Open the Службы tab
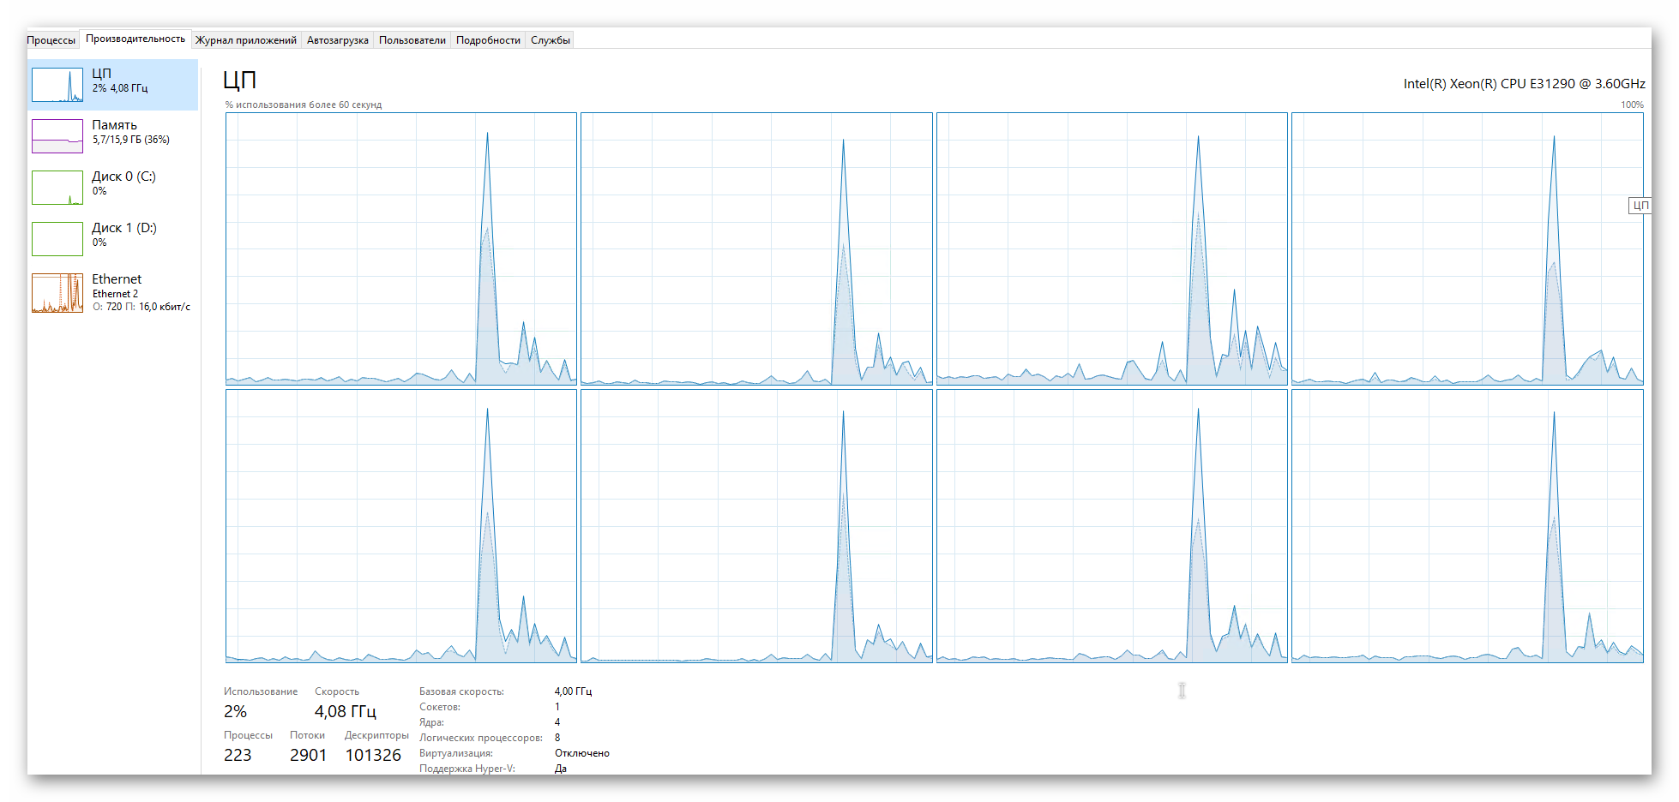This screenshot has width=1679, height=802. (551, 40)
